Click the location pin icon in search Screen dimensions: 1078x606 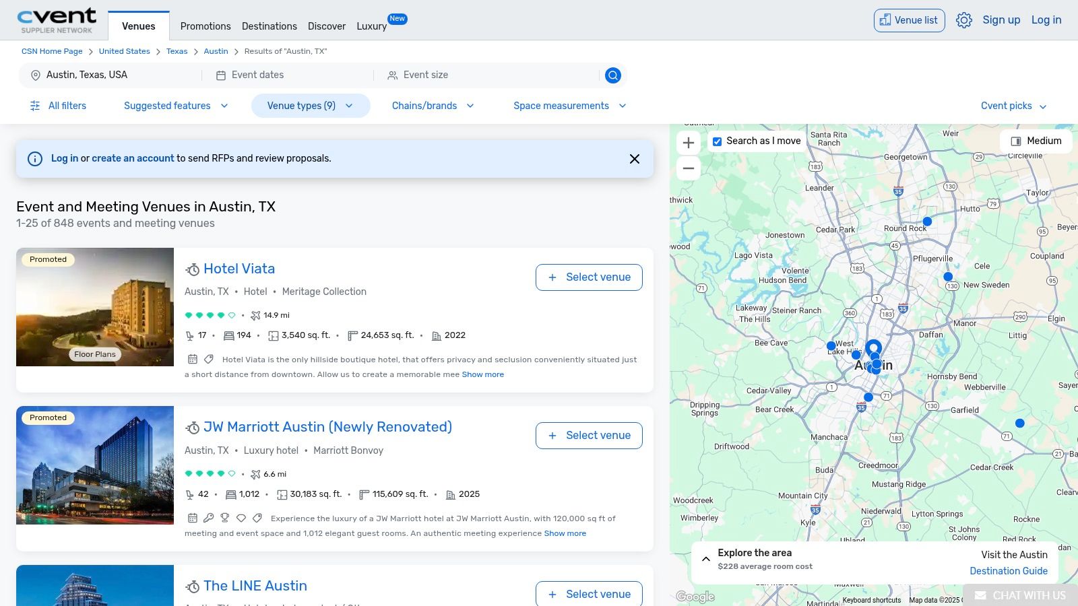click(36, 75)
